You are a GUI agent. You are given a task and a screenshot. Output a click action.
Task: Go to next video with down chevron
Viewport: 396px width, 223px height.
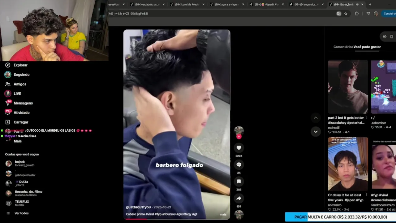[316, 132]
